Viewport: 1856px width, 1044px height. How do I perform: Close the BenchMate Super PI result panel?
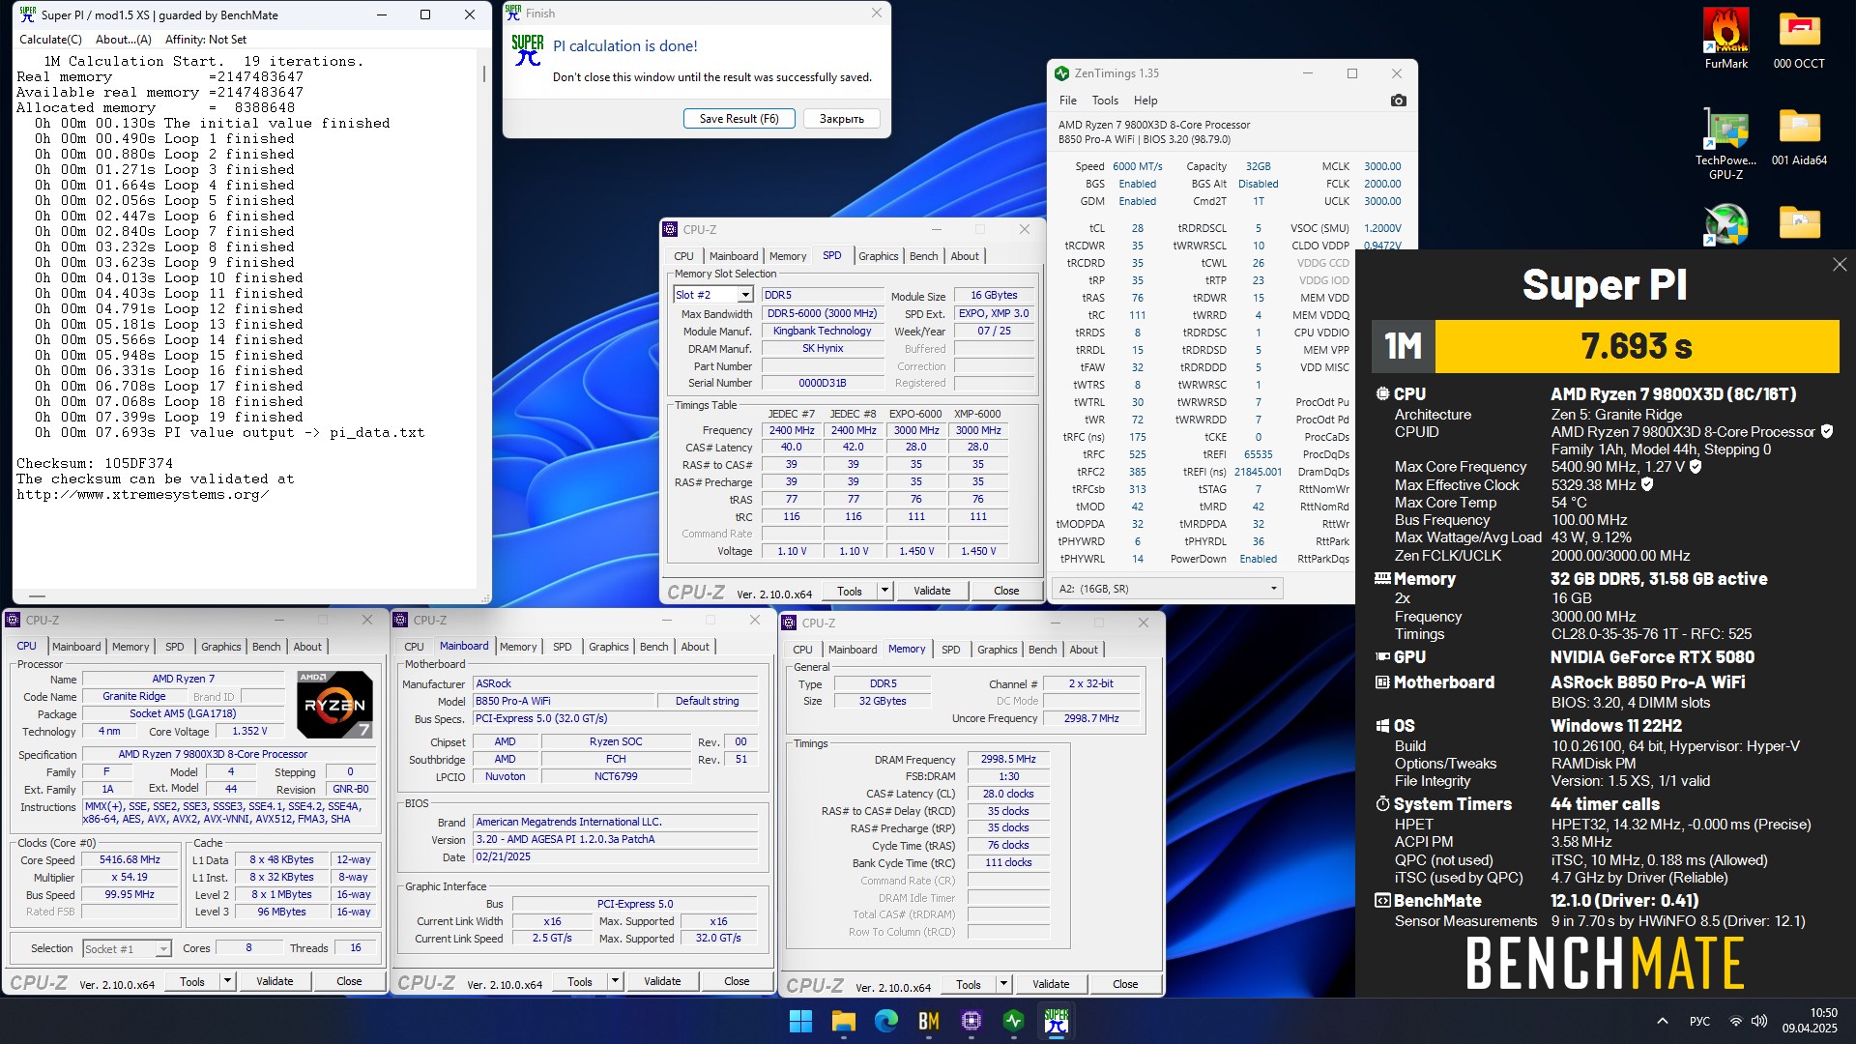click(x=1839, y=264)
